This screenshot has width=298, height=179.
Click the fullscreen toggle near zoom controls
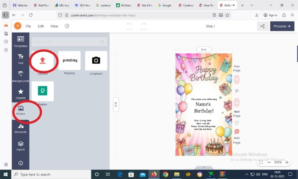tap(261, 163)
